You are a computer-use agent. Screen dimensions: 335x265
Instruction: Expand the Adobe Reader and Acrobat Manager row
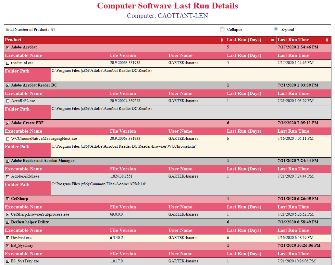point(7,161)
